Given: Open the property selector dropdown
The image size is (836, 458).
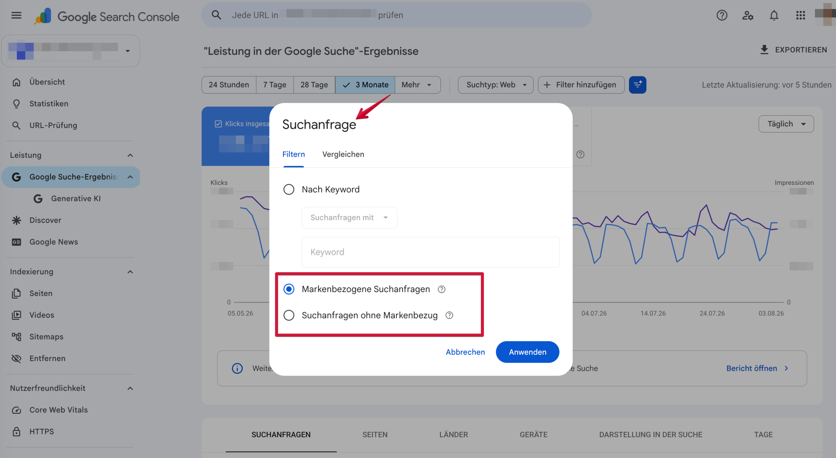Looking at the screenshot, I should click(x=71, y=51).
